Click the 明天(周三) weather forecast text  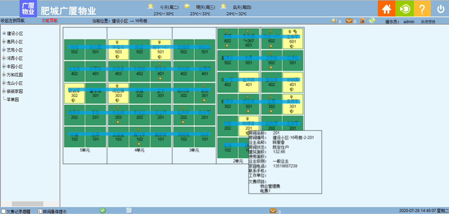(205, 7)
